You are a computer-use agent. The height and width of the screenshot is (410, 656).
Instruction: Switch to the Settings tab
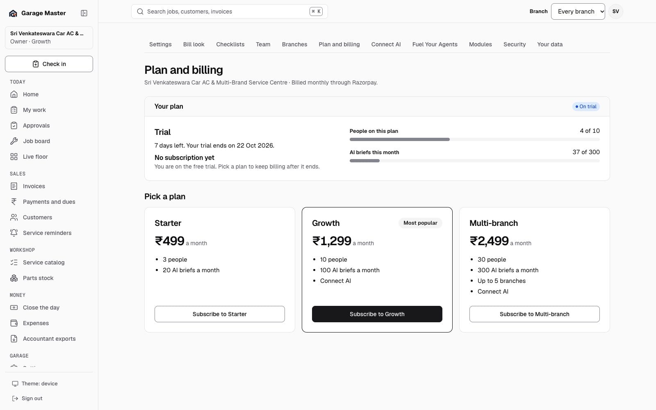coord(160,44)
